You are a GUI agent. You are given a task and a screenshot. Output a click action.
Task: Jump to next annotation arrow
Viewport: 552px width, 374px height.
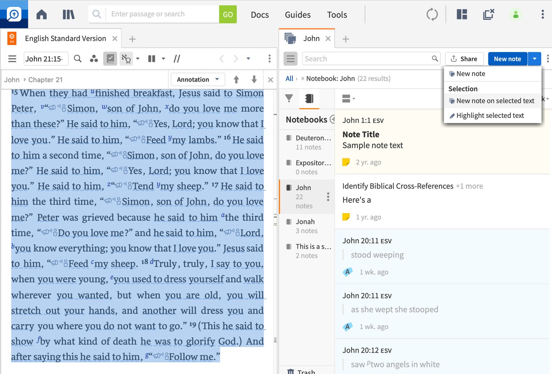[x=254, y=80]
